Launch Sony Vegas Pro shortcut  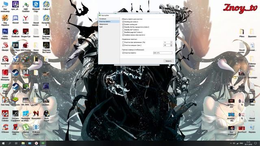click(x=15, y=47)
